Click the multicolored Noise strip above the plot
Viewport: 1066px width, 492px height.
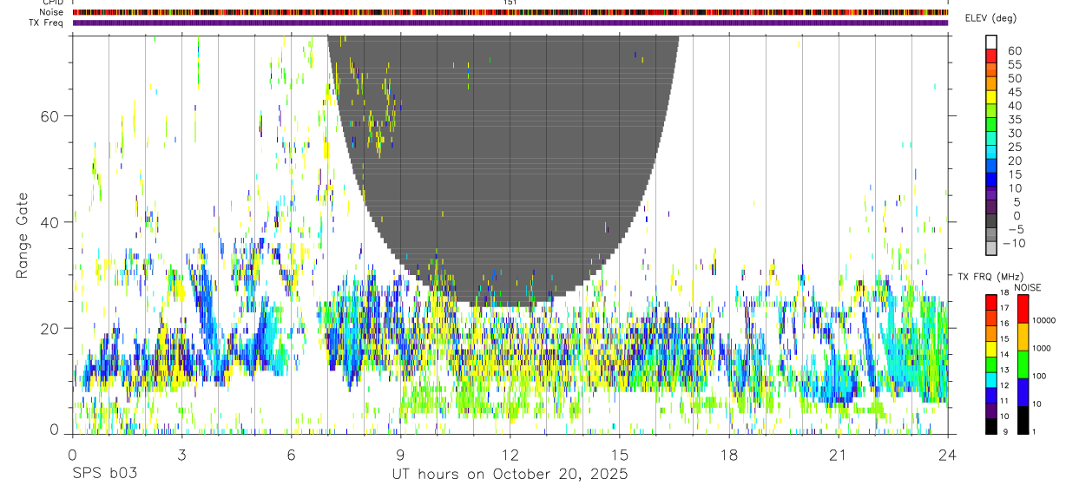click(x=510, y=12)
